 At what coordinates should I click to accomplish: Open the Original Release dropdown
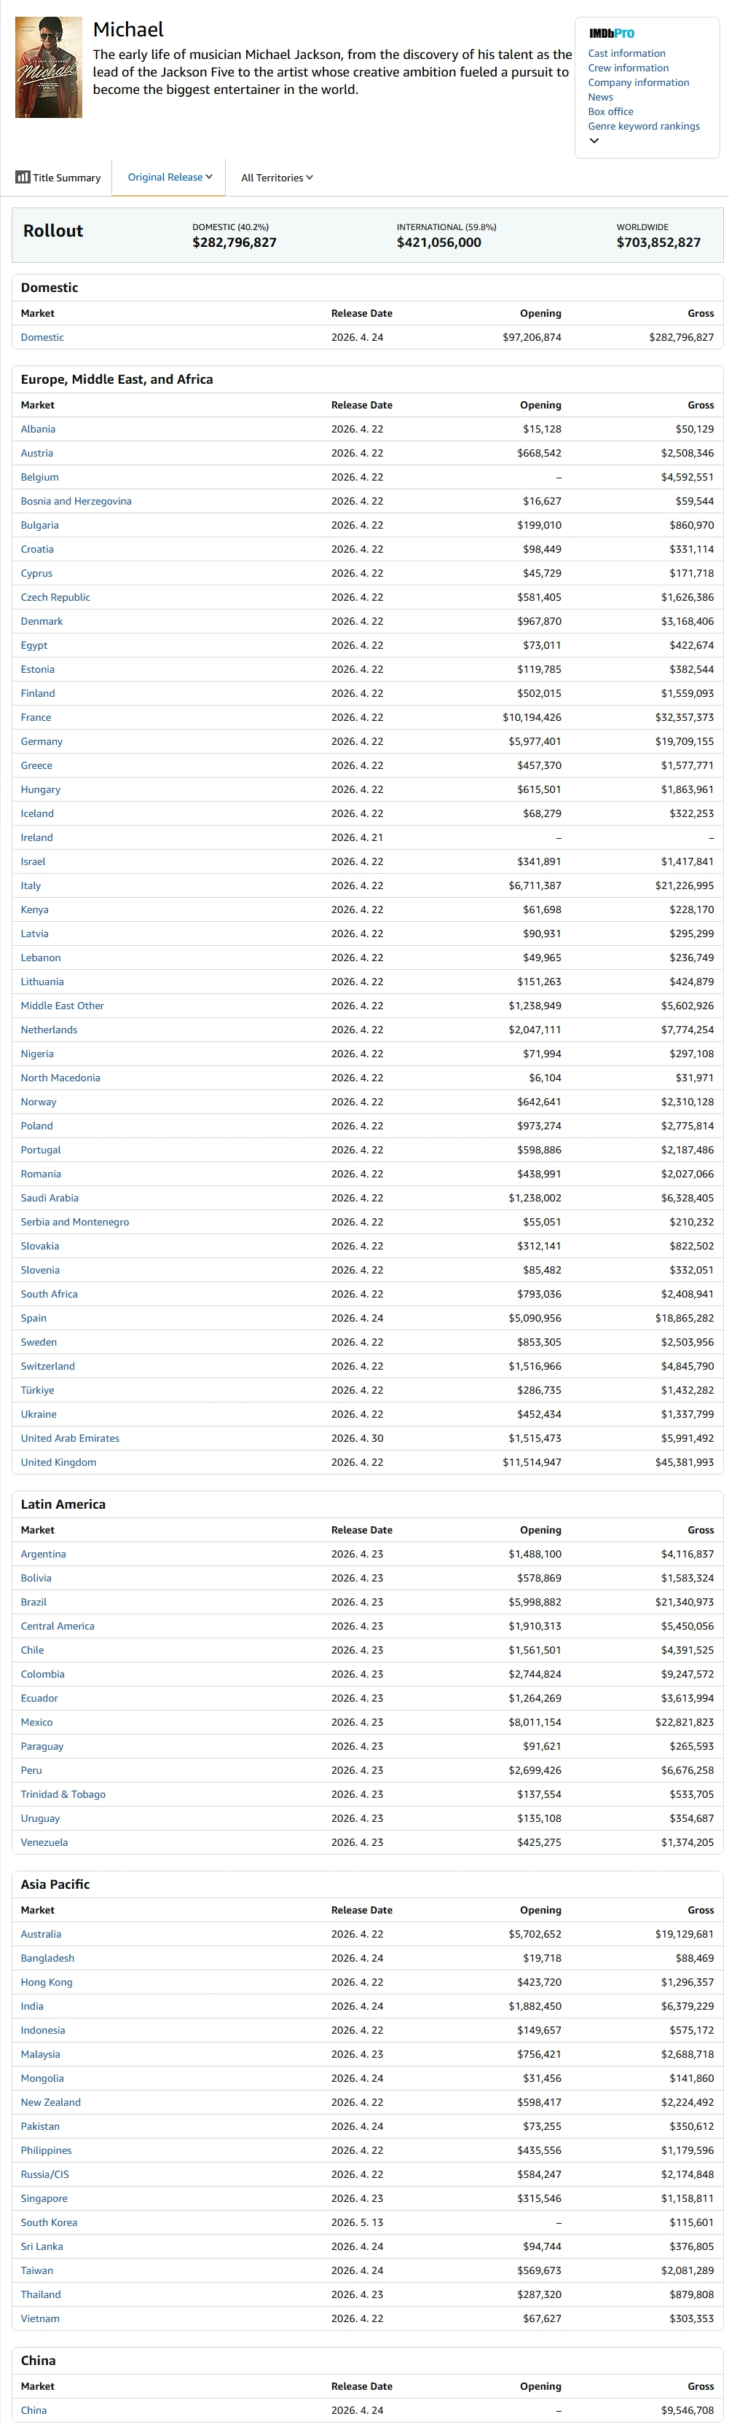(x=169, y=177)
